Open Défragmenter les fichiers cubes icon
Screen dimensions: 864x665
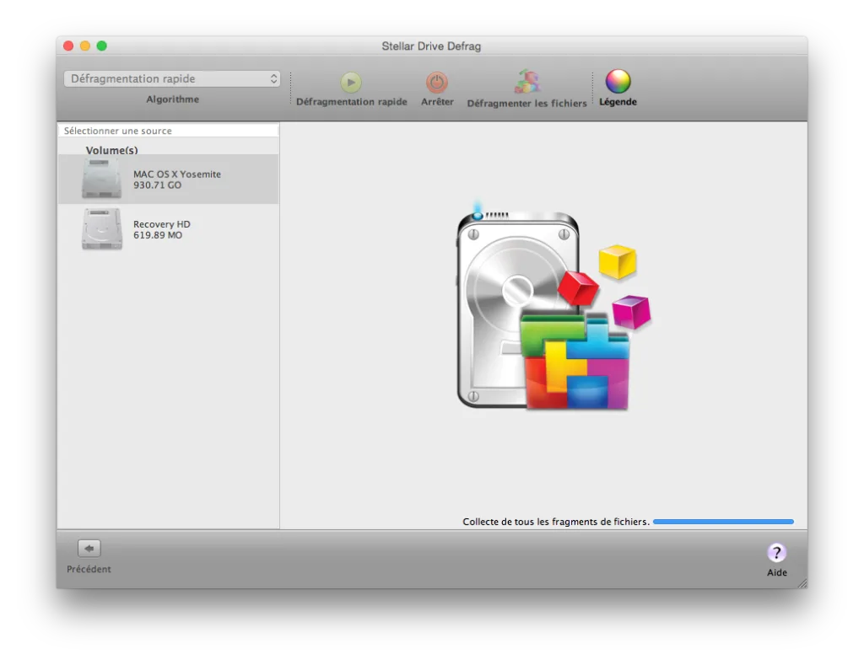tap(527, 82)
